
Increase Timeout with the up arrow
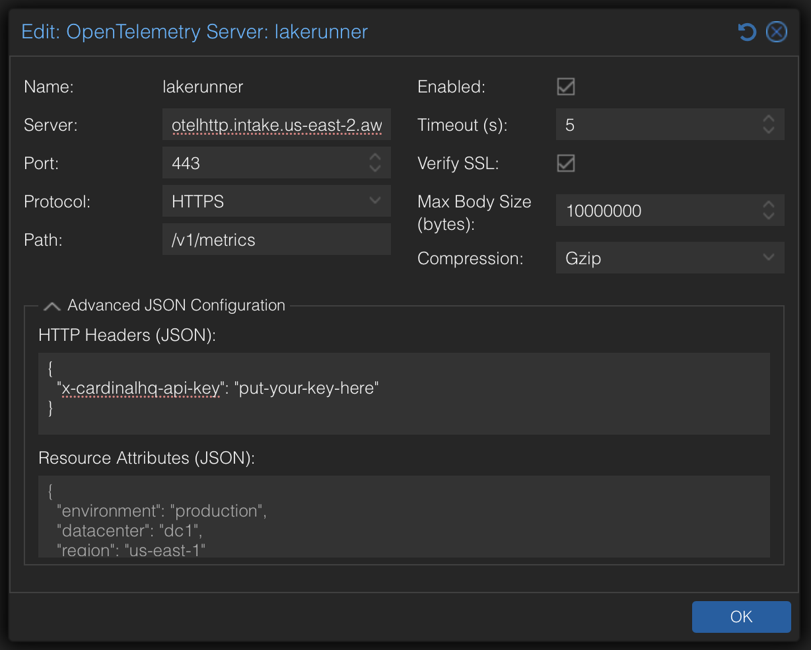tap(769, 120)
